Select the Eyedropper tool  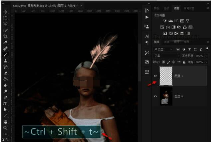[5, 43]
